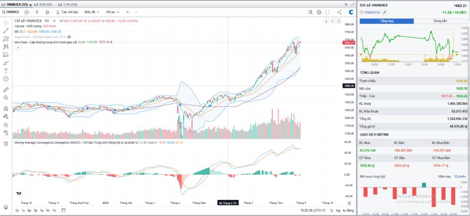Open the emoji icons tool
This screenshot has height=216, width=470.
coord(6,79)
